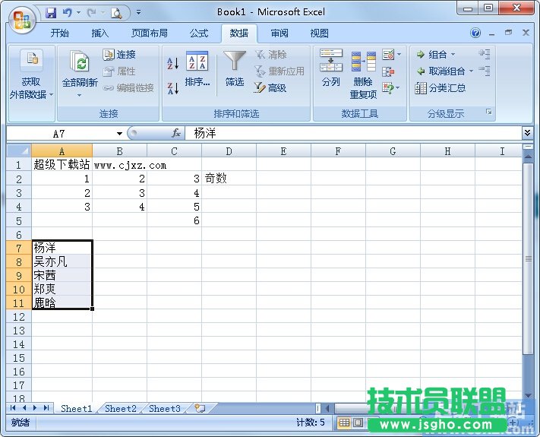Open the Name Box dropdown arrow
Viewport: 540px width, 437px height.
118,133
